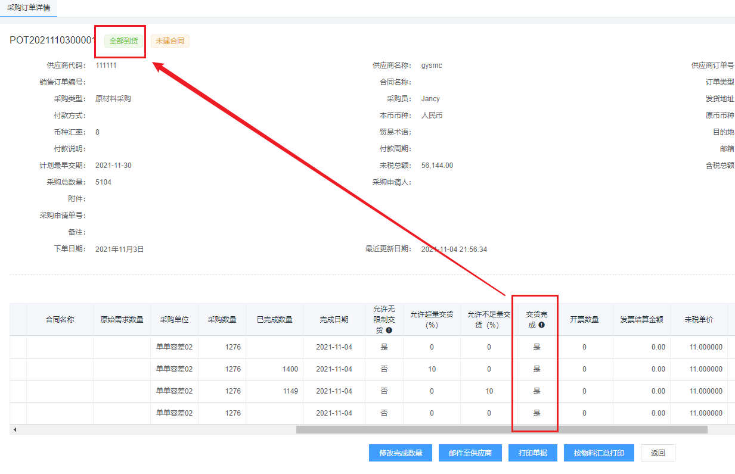Viewport: 735px width, 474px height.
Task: Click the 完成日期 column header
Action: click(x=334, y=320)
